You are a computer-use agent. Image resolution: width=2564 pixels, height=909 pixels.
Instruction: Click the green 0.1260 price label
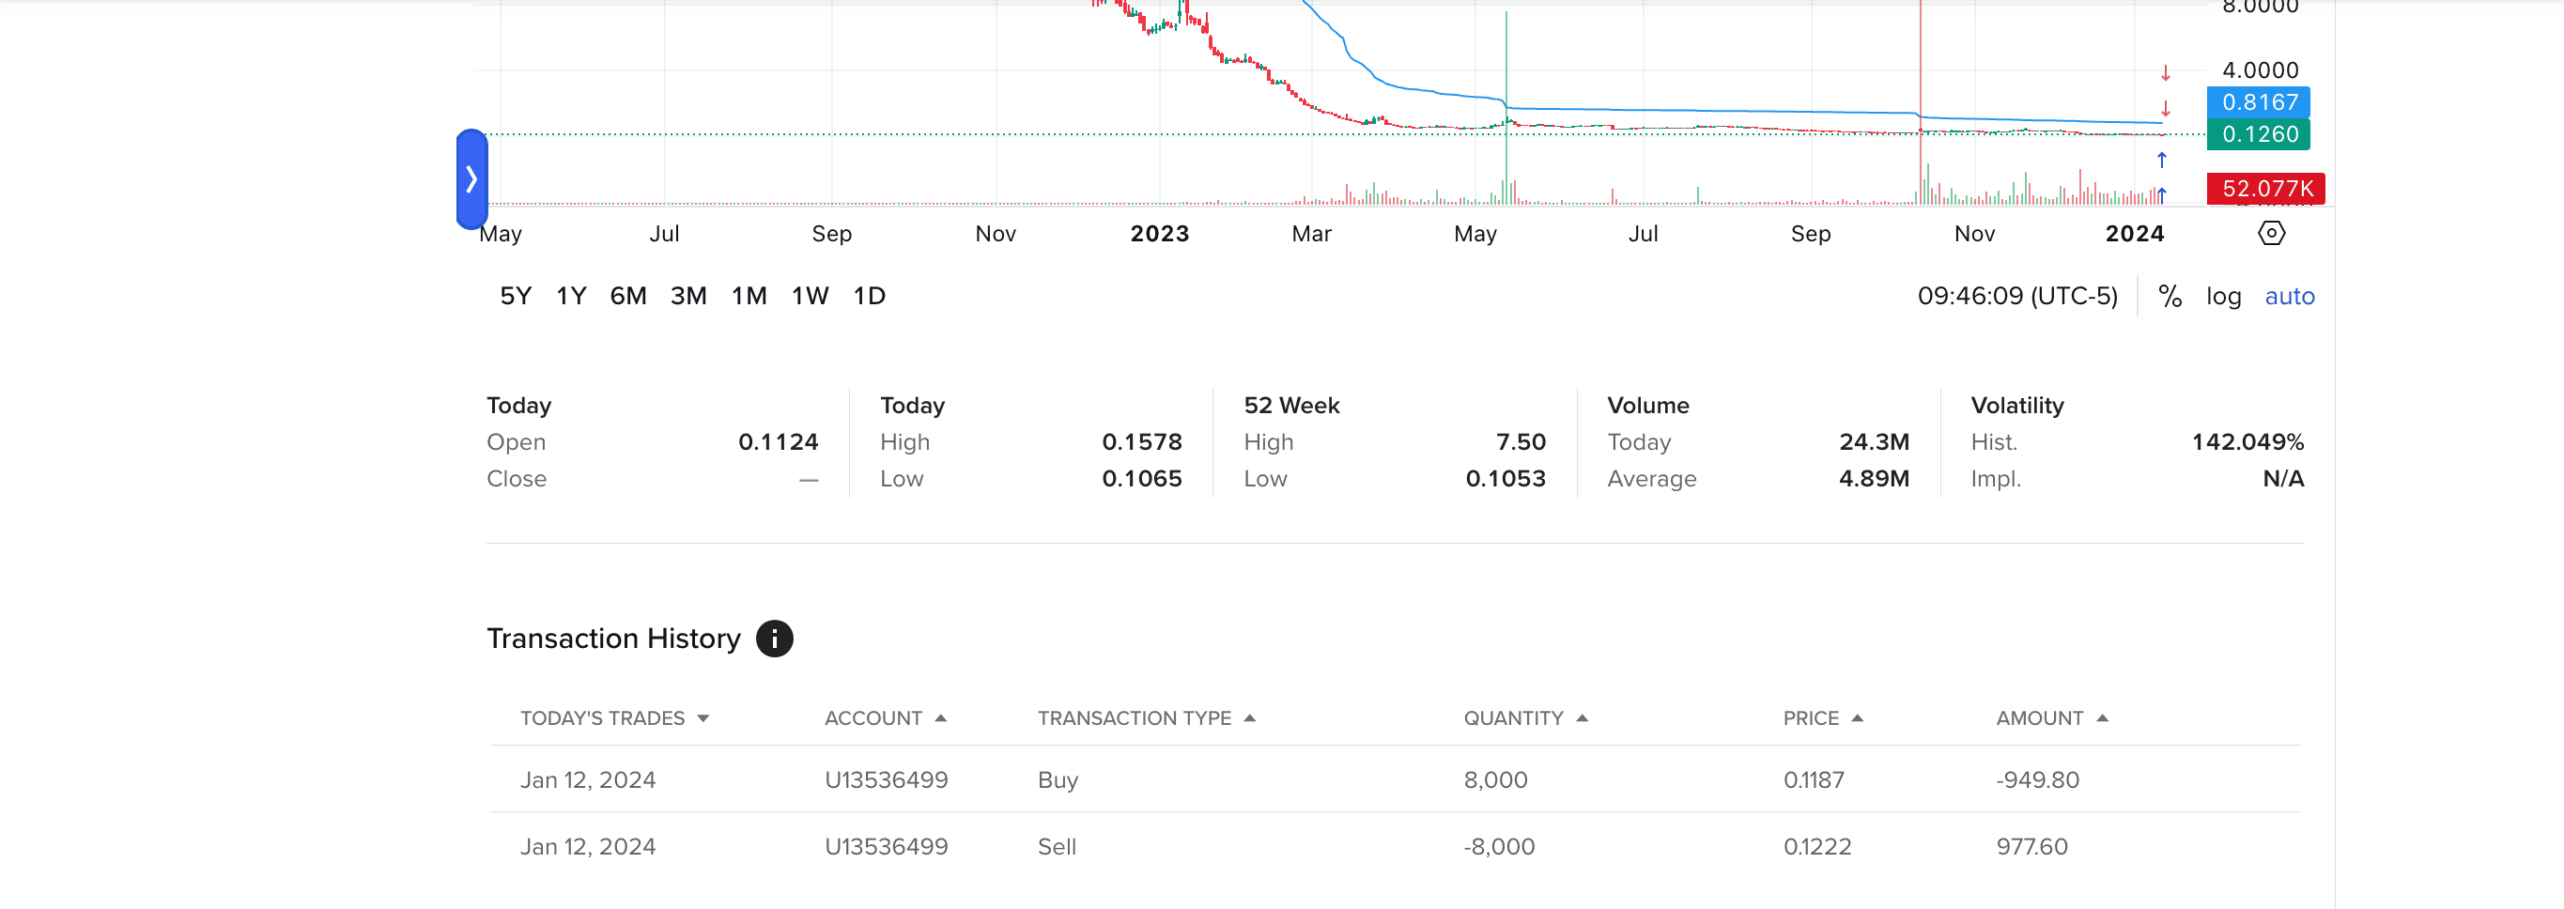point(2258,134)
